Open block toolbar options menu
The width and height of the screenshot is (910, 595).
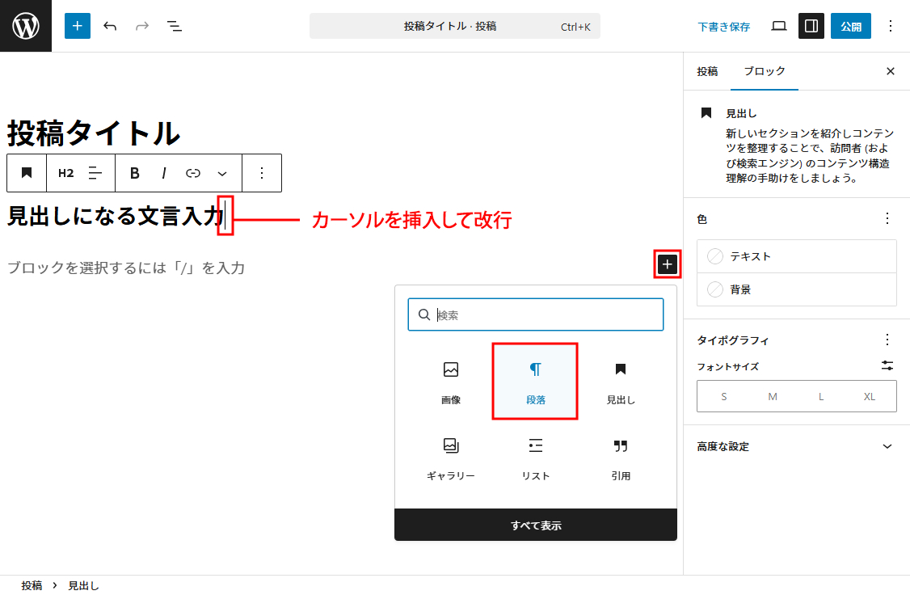(x=262, y=173)
